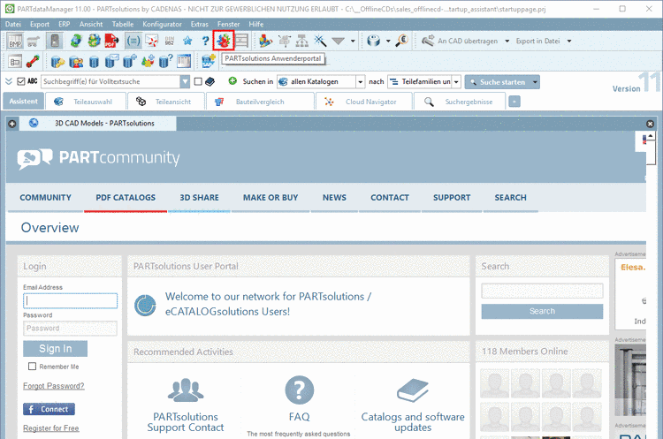
Task: Close the 3D CAD Models browser panel
Action: pos(651,124)
